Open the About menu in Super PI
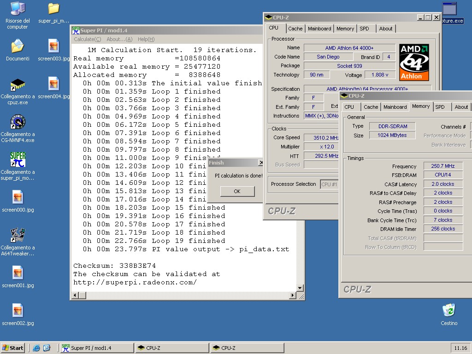The width and height of the screenshot is (472, 354). point(119,39)
